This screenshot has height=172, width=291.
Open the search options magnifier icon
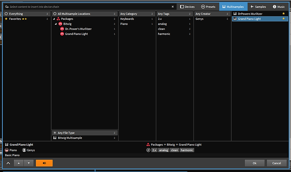tap(7, 7)
